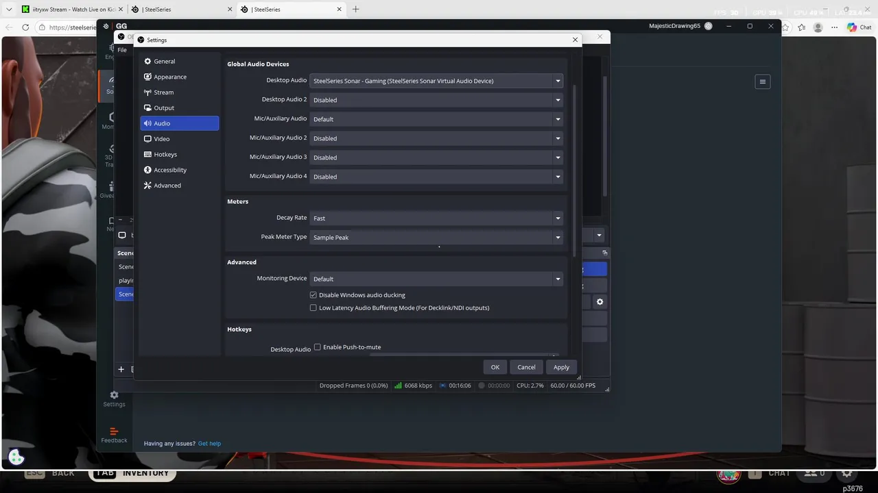Open the OBS File menu
878x493 pixels.
[122, 50]
